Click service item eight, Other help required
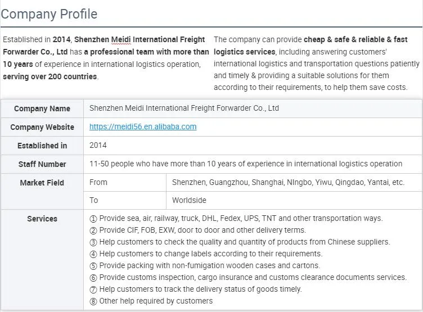Image resolution: width=423 pixels, height=312 pixels. coord(151,301)
